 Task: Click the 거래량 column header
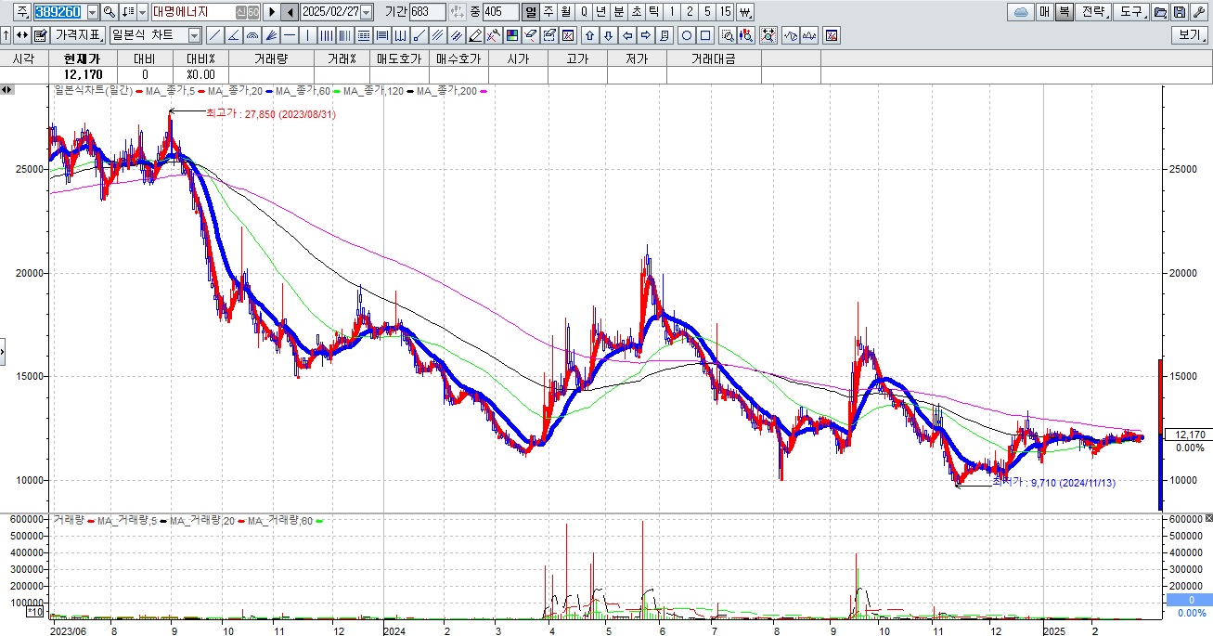point(270,58)
